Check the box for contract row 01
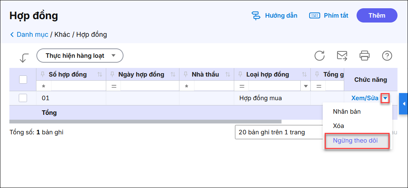The height and width of the screenshot is (188, 408). (23, 98)
